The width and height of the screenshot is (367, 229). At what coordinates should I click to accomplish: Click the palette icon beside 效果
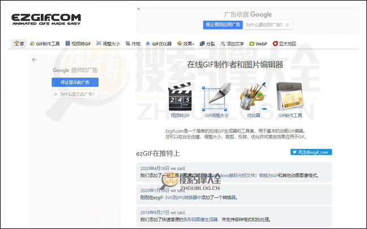pyautogui.click(x=180, y=43)
